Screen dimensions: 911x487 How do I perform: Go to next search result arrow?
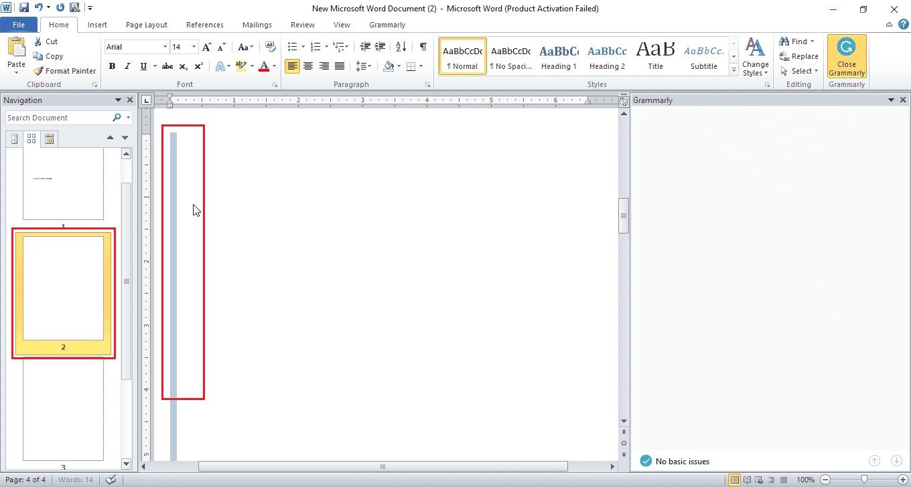[x=125, y=138]
